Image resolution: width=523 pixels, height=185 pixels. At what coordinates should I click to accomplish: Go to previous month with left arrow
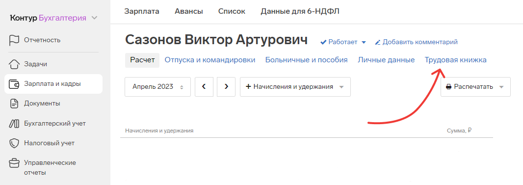point(204,87)
